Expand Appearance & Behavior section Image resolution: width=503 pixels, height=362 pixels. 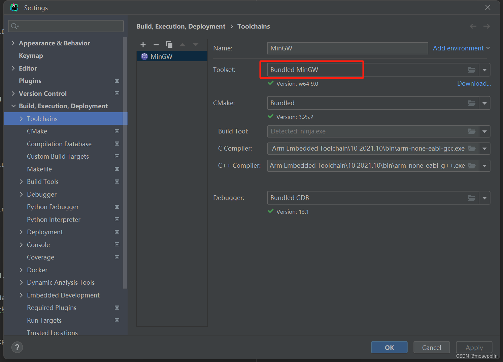[x=13, y=43]
